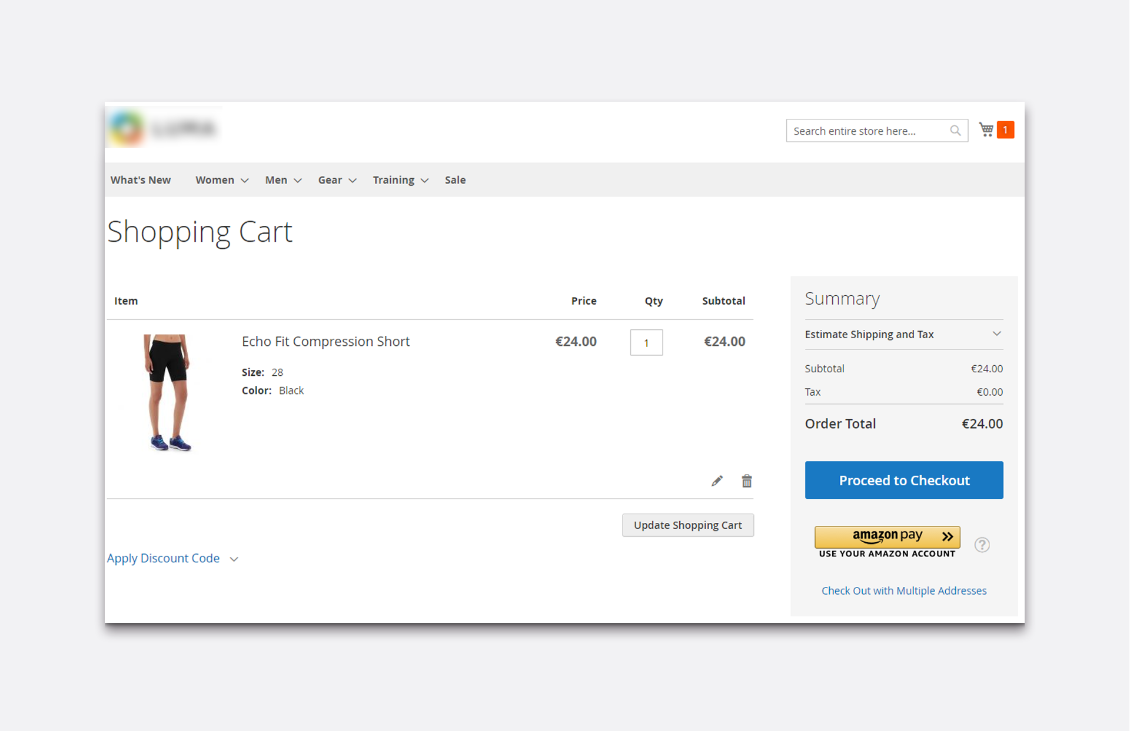
Task: Click Check Out with Multiple Addresses
Action: pyautogui.click(x=903, y=590)
